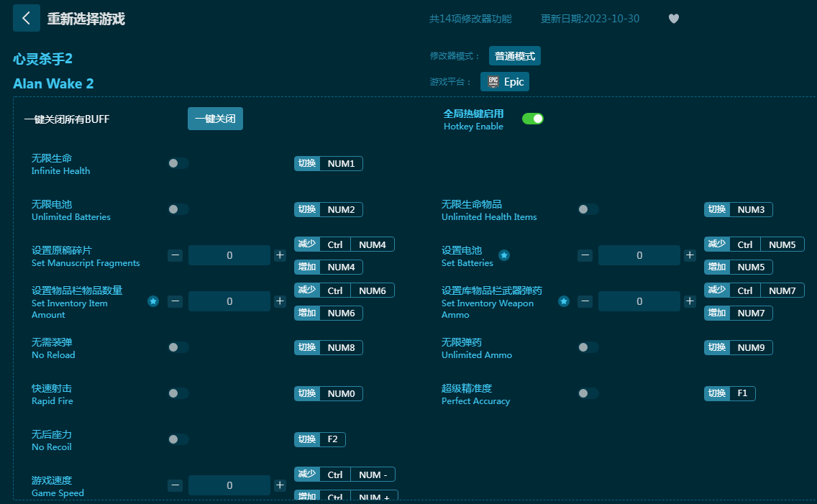The image size is (817, 504).
Task: Click the Set Inventory Item Amount field
Action: pyautogui.click(x=229, y=301)
